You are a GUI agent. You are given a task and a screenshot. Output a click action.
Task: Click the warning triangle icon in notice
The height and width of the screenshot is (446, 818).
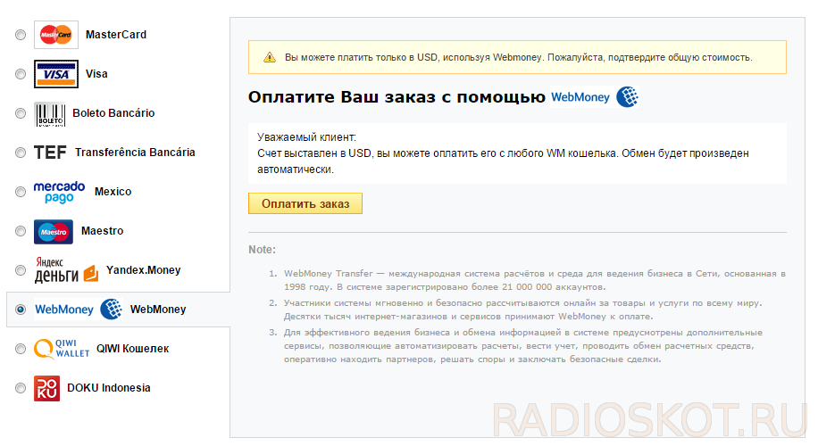coord(269,57)
